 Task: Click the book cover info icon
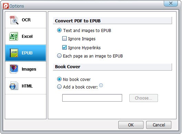(101, 85)
